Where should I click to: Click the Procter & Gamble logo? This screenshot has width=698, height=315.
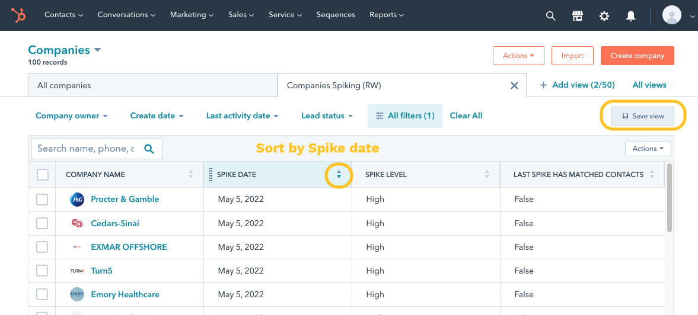[x=77, y=200]
